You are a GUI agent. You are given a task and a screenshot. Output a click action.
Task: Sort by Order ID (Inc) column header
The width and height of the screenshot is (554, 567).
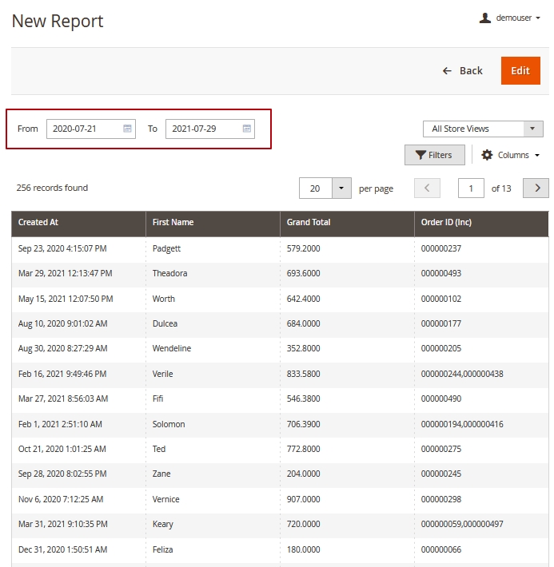(x=446, y=222)
